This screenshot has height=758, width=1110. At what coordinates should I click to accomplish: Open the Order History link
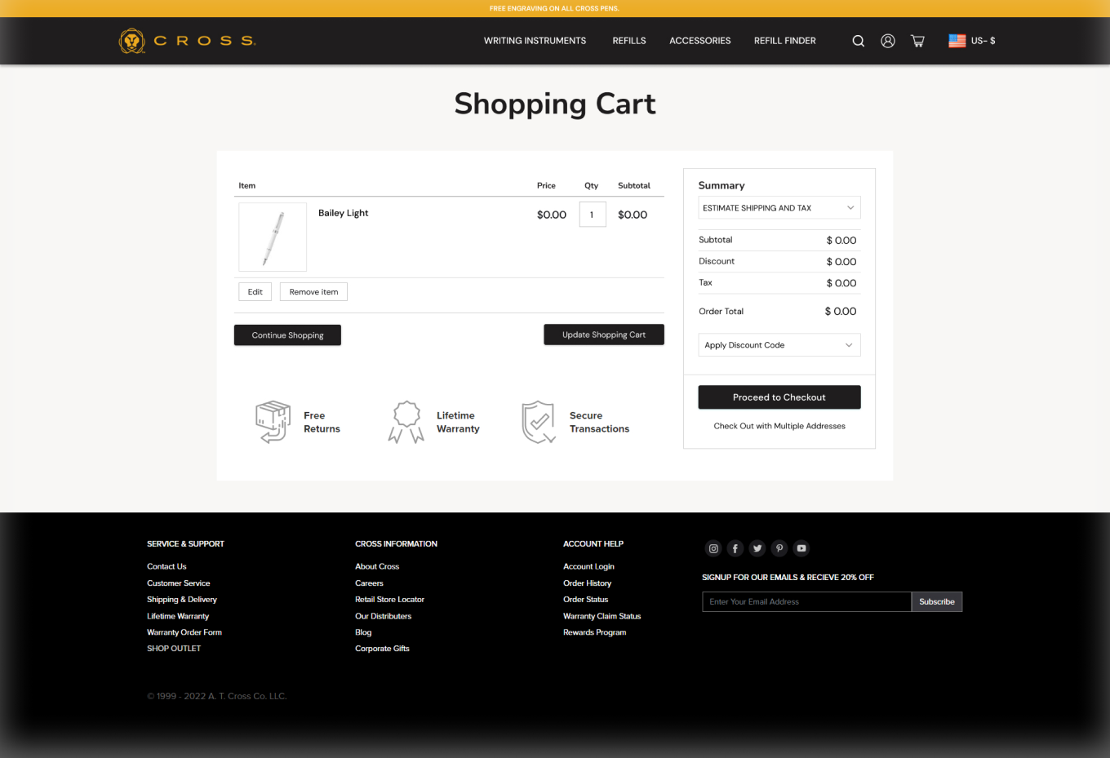tap(587, 583)
